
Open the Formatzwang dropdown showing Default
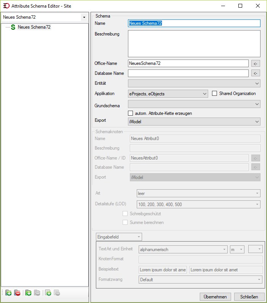point(201,279)
